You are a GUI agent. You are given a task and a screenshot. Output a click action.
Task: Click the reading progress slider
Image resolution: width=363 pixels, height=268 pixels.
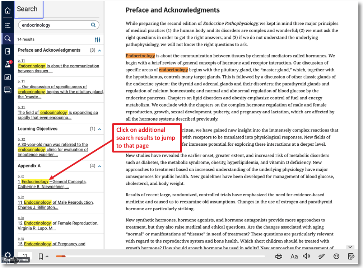coord(160,256)
